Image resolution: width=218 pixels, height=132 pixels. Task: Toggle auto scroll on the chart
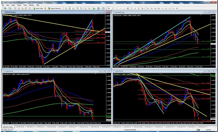(x=86, y=8)
